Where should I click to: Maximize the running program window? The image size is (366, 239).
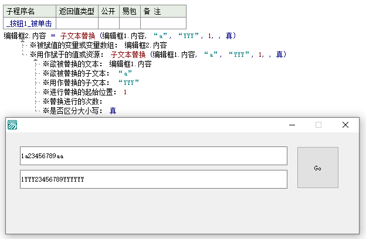tap(318, 125)
